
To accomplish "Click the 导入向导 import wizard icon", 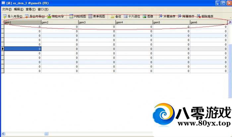I will (5, 16).
